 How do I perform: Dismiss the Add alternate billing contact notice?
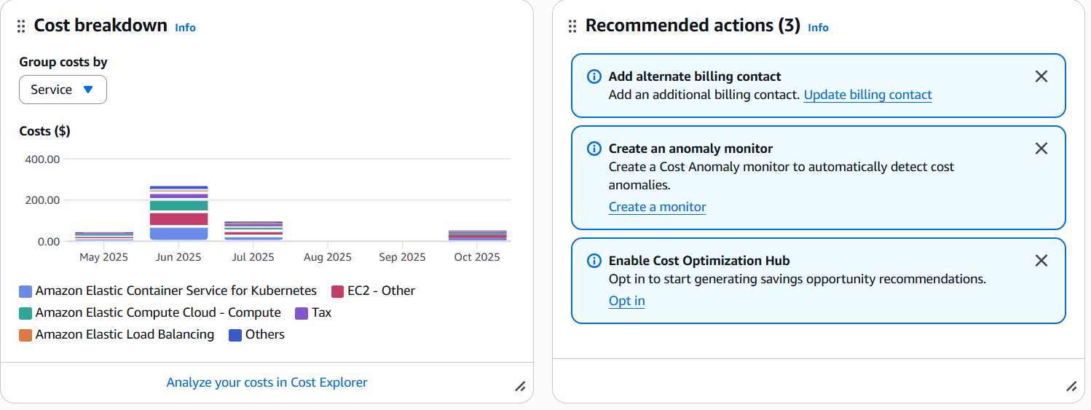tap(1041, 76)
